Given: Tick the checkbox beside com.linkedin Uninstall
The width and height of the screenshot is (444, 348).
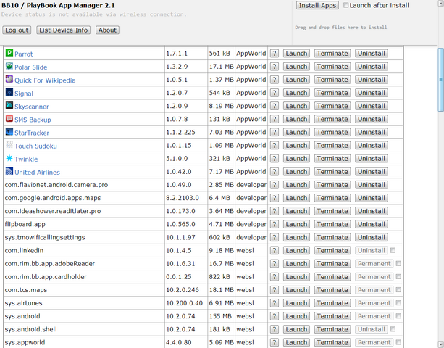Looking at the screenshot, I should coord(393,250).
